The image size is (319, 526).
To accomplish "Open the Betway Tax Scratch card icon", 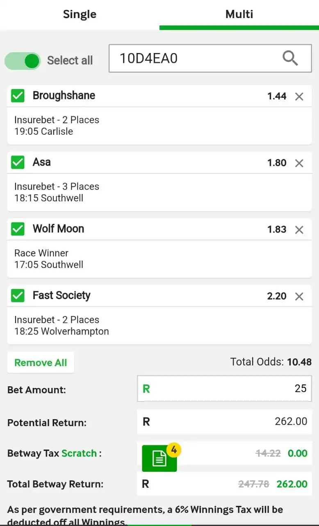I will (159, 458).
